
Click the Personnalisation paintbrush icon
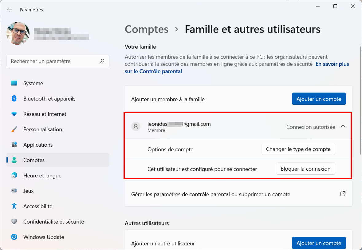(x=14, y=129)
